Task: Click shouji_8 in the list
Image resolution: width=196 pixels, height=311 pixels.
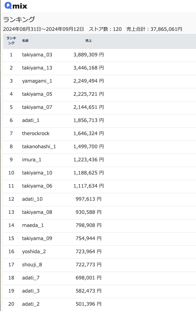Action: click(x=32, y=265)
